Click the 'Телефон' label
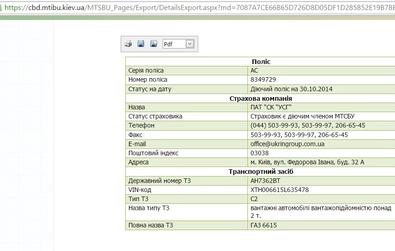Image resolution: width=395 pixels, height=251 pixels. click(141, 125)
